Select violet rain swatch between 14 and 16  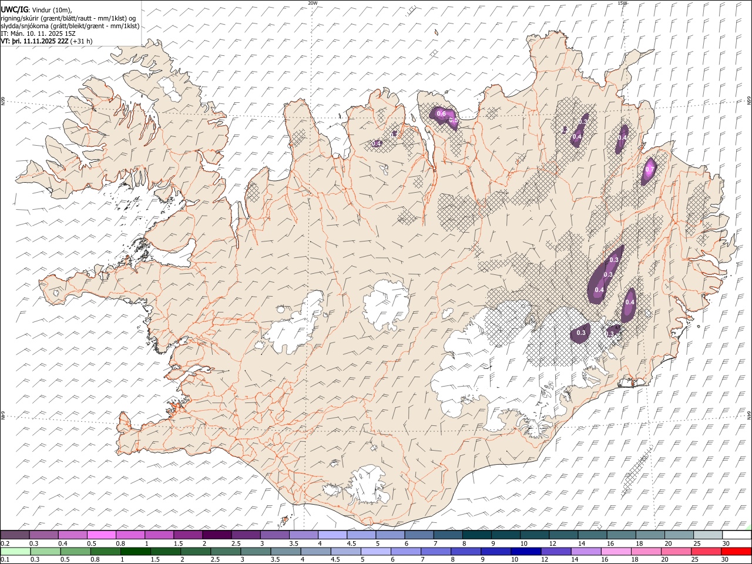tap(585, 551)
